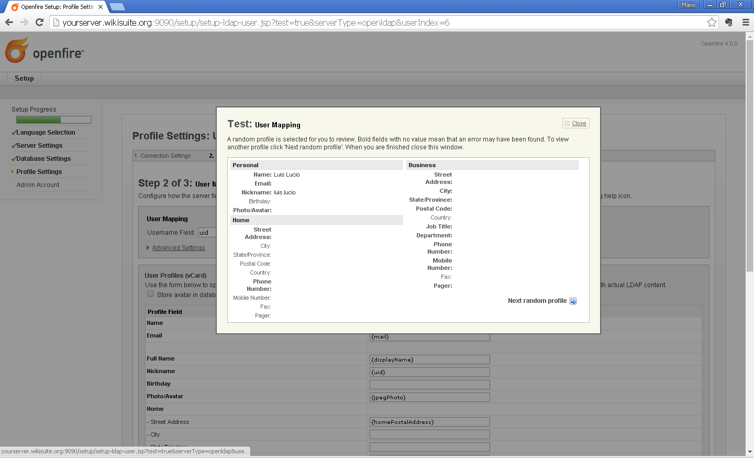Image resolution: width=754 pixels, height=458 pixels.
Task: Click the Full Name displayName field
Action: [x=429, y=359]
